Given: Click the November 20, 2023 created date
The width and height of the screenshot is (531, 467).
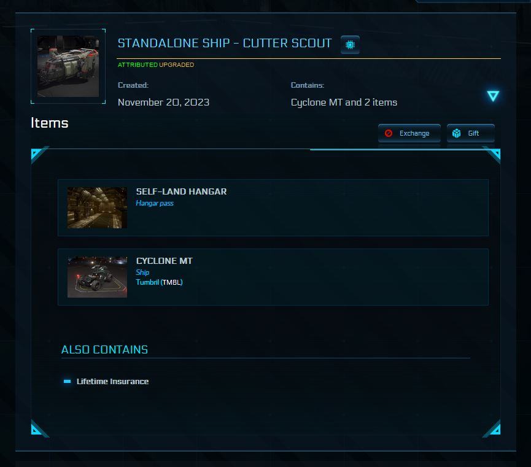Looking at the screenshot, I should (163, 102).
